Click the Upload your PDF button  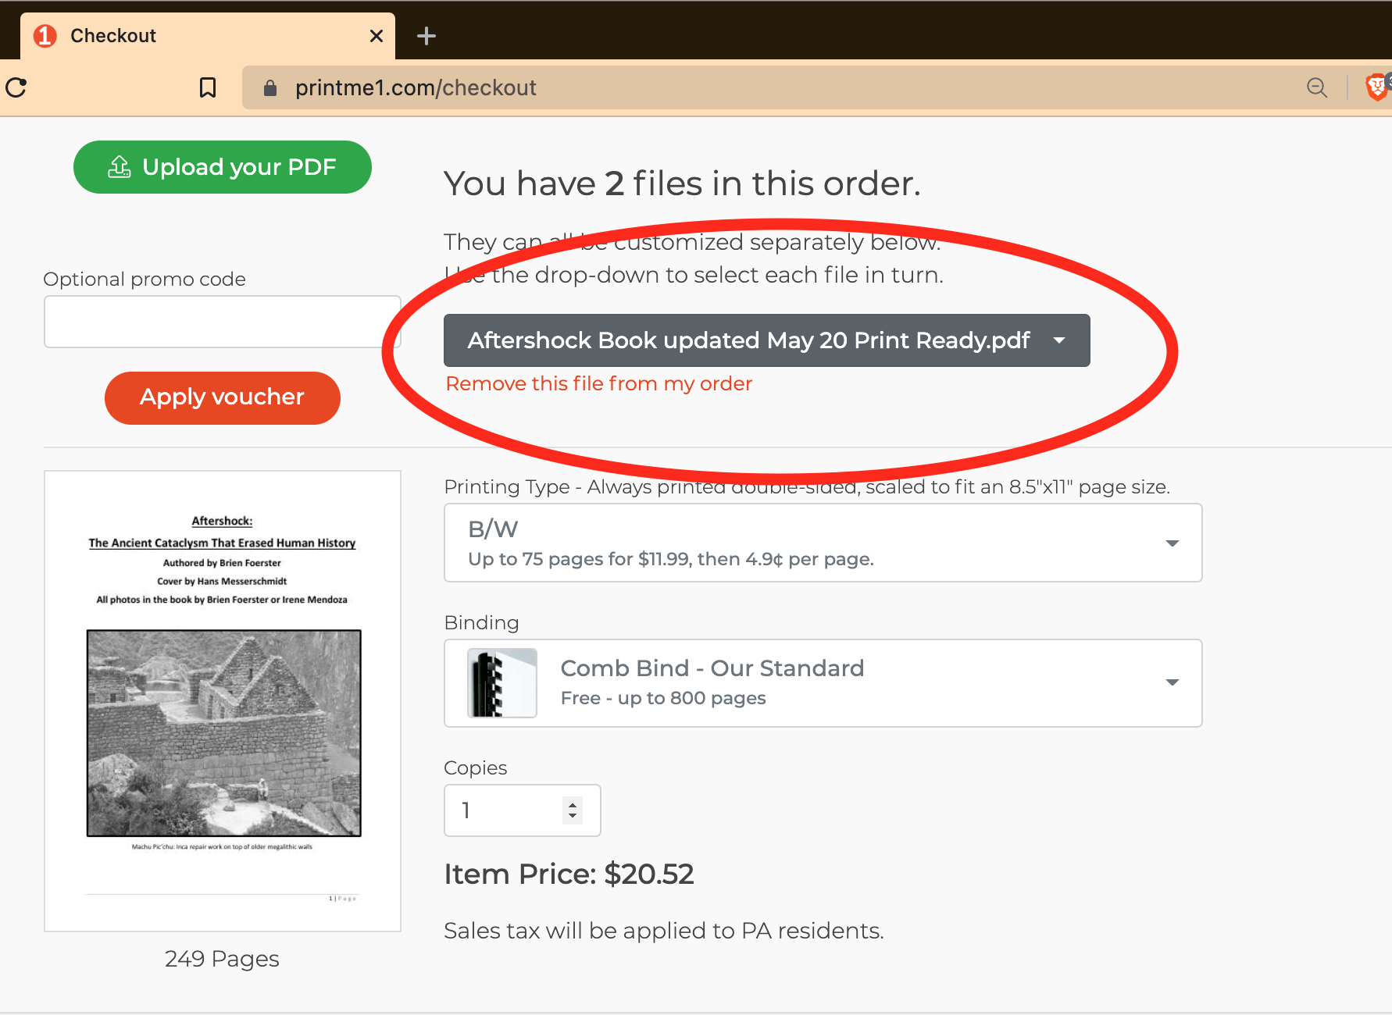(x=223, y=167)
